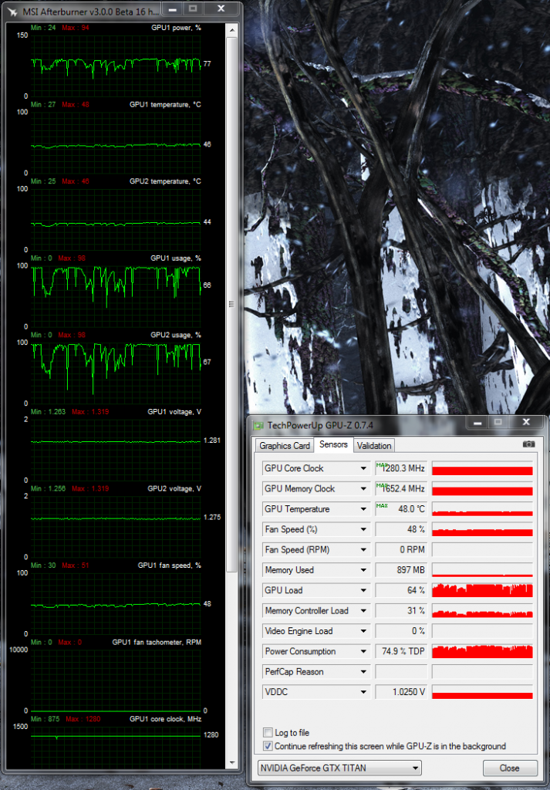550x790 pixels.
Task: Click the Afterburner vertical scrollbar thumb
Action: coord(231,304)
